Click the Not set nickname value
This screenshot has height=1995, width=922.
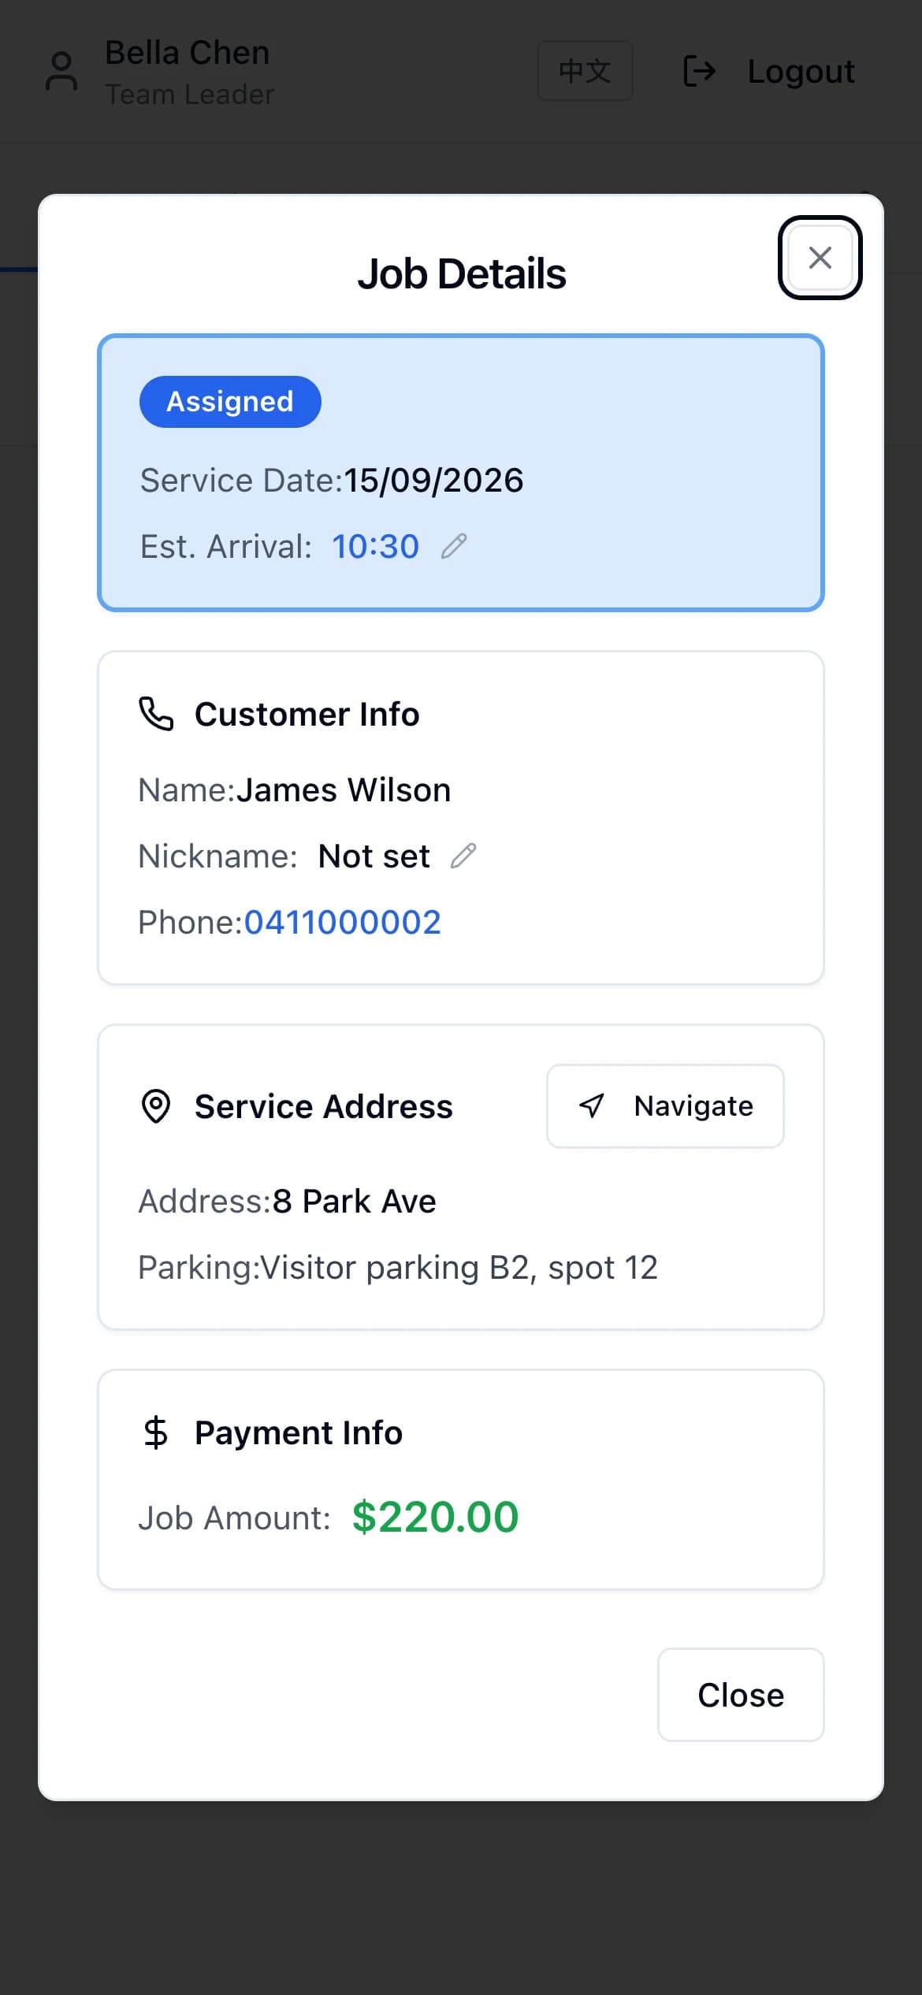[x=374, y=856]
